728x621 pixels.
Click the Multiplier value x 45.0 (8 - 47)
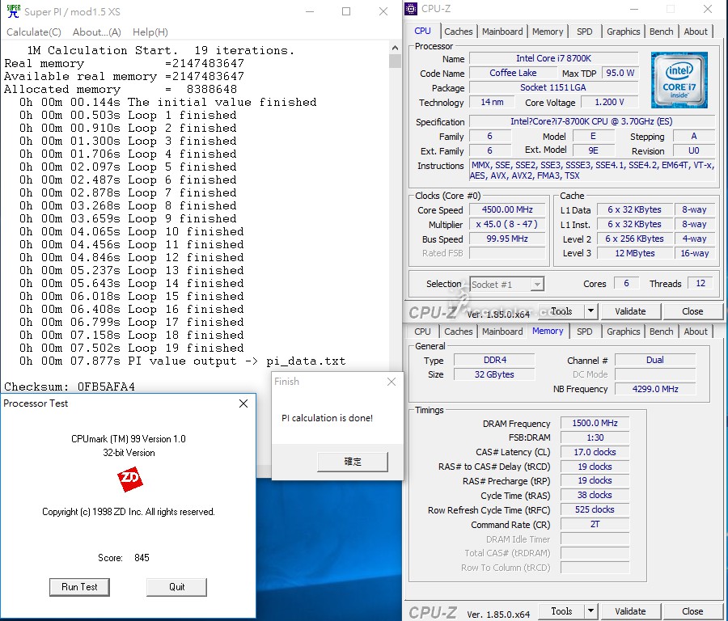pos(507,224)
